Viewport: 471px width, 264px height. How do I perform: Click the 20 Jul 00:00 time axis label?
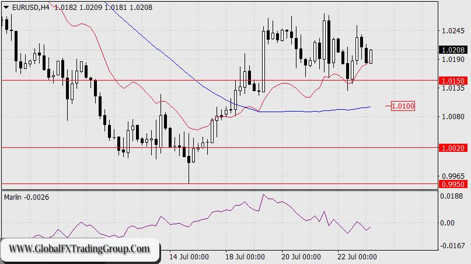click(301, 257)
